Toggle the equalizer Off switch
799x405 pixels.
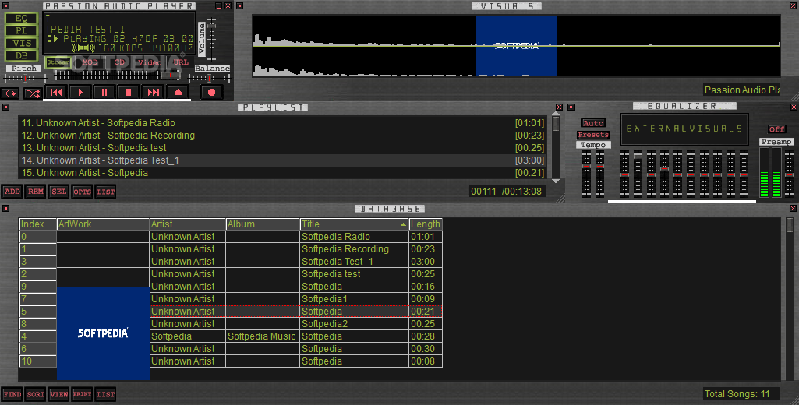[776, 129]
